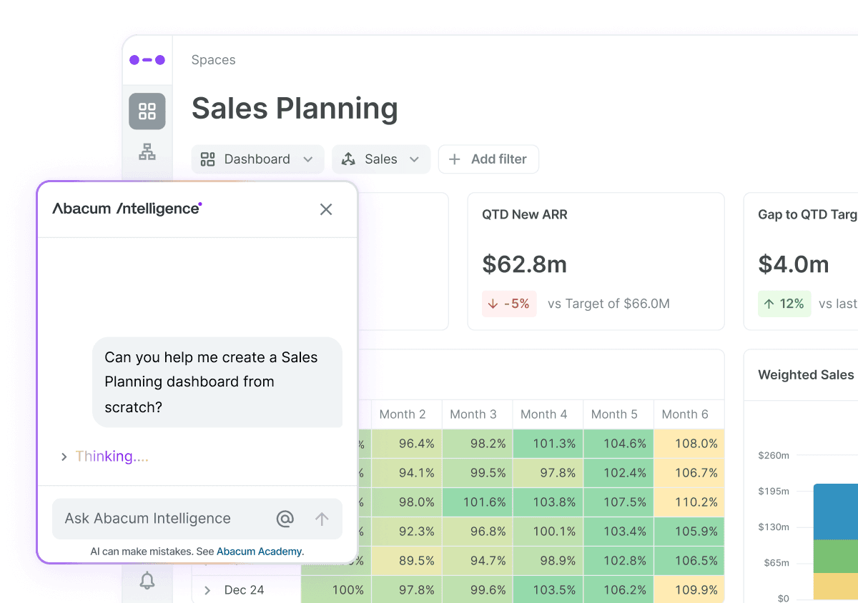Select the Month 3 column header
The height and width of the screenshot is (603, 858).
475,414
